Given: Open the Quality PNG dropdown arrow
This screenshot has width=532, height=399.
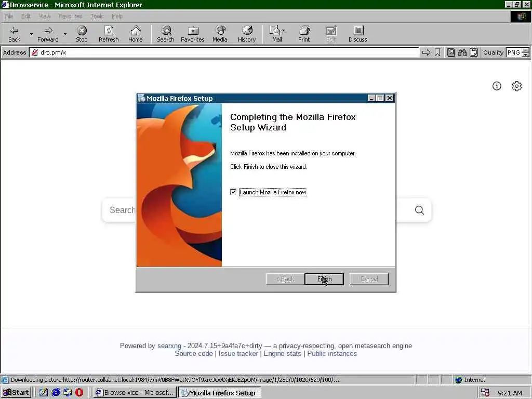Looking at the screenshot, I should click(x=526, y=55).
